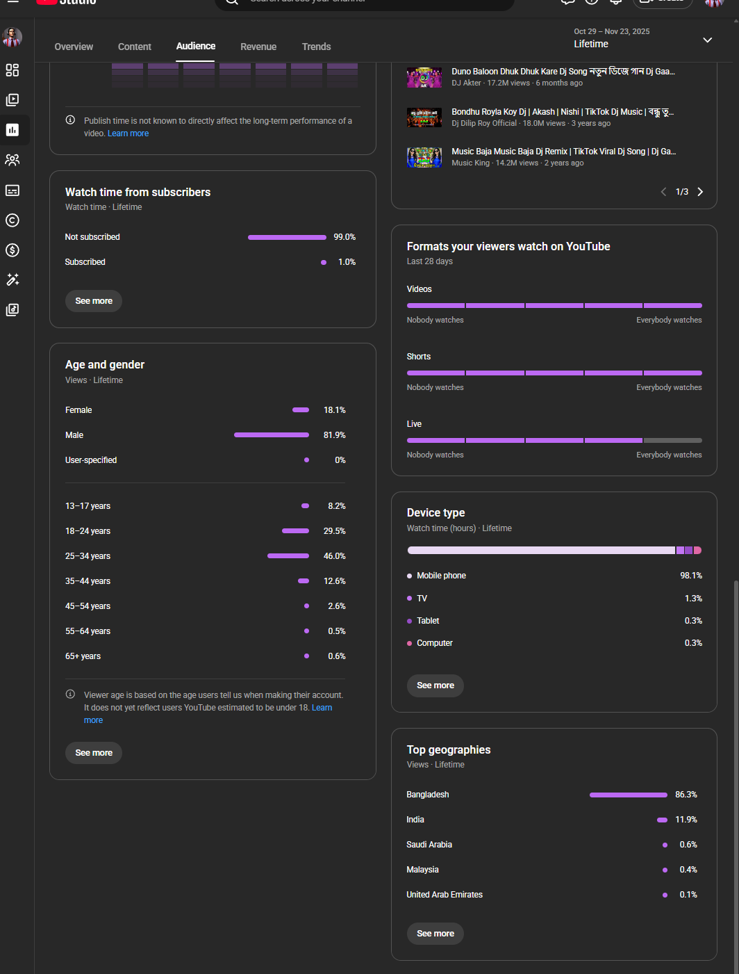This screenshot has width=739, height=974.
Task: Open Dashboard from the left sidebar
Action: pos(13,70)
